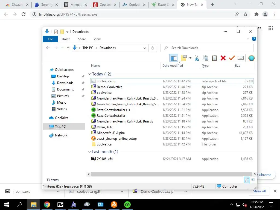Click the scroll right arrow of file list
The height and width of the screenshot is (210, 280).
coord(255,174)
